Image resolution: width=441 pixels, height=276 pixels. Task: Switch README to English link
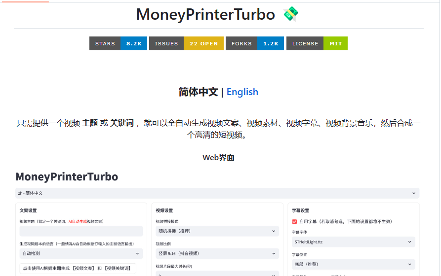tap(242, 92)
